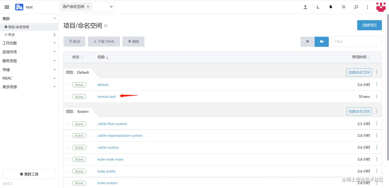Open actions menu for project Default
389x188 pixels.
(377, 72)
